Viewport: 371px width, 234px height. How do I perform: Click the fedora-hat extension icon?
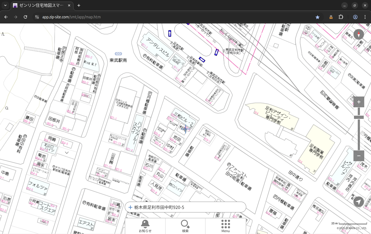(x=331, y=17)
